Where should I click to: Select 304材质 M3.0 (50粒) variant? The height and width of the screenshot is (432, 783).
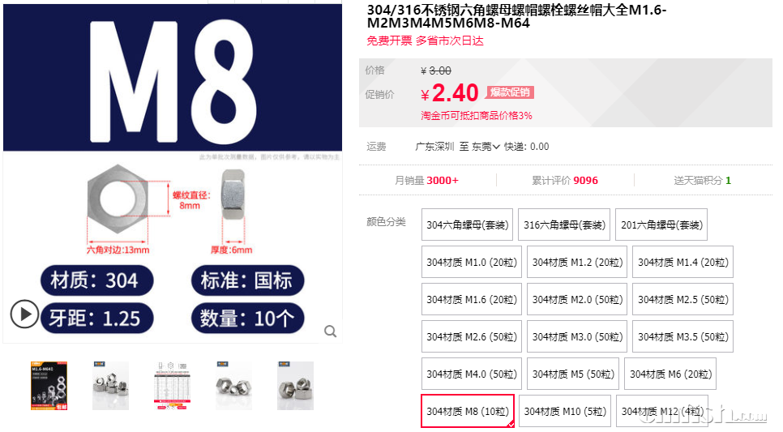[577, 336]
